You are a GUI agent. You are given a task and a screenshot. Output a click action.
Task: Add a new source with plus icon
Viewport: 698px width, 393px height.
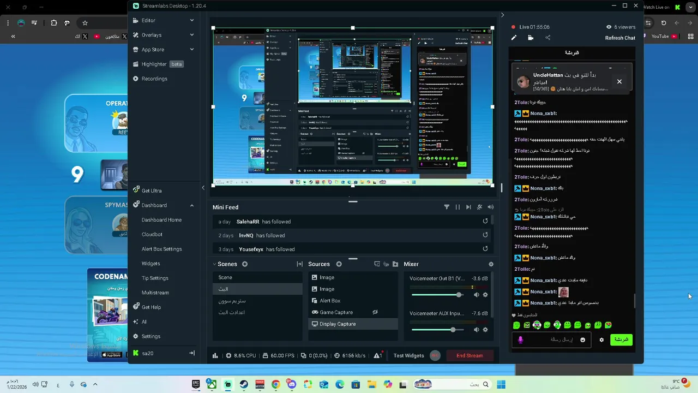click(x=339, y=264)
